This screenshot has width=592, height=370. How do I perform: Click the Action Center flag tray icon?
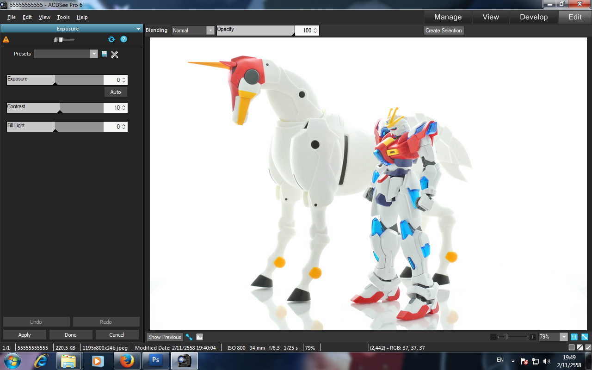tap(524, 361)
